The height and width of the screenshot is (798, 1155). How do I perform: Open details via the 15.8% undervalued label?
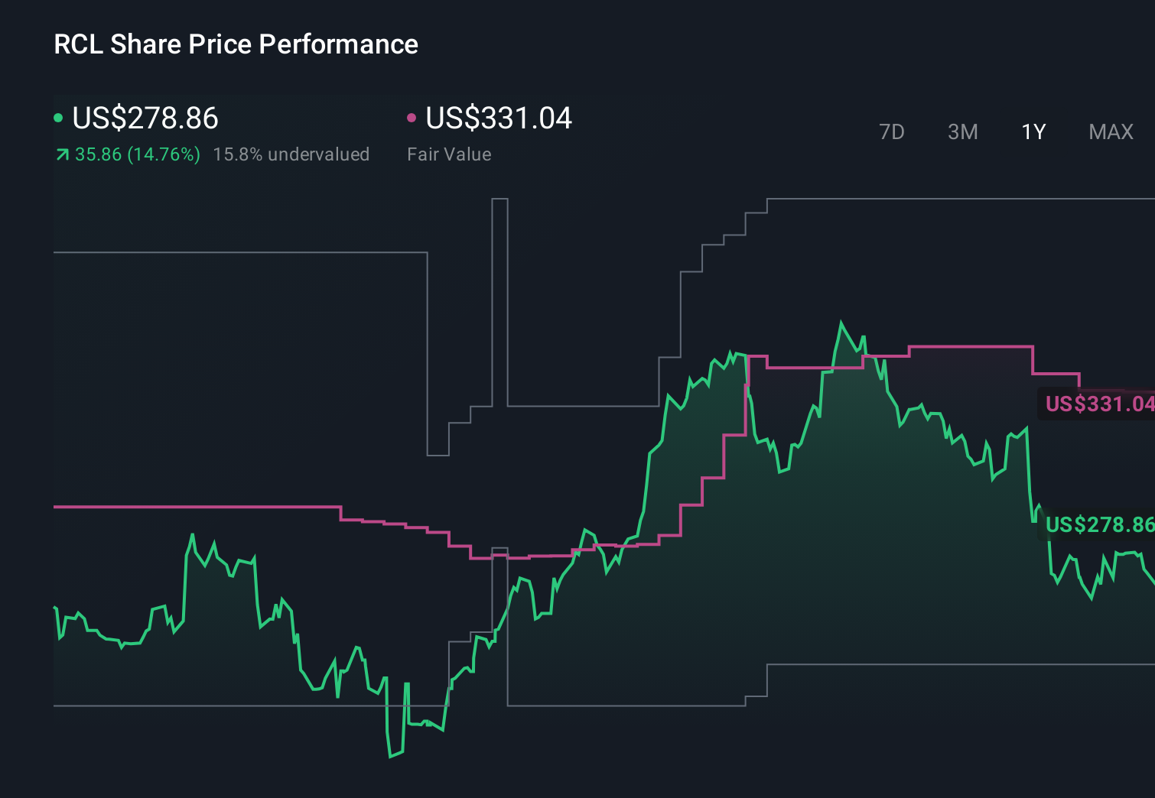[x=291, y=154]
